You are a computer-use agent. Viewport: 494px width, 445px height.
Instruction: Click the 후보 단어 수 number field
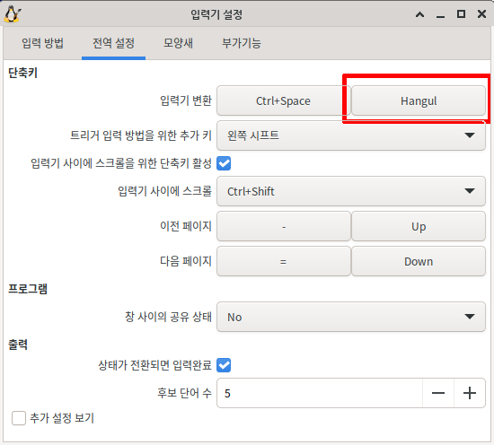(320, 393)
